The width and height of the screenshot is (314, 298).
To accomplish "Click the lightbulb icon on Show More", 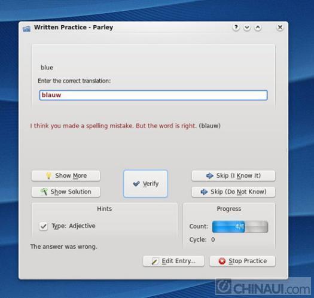I will point(48,175).
